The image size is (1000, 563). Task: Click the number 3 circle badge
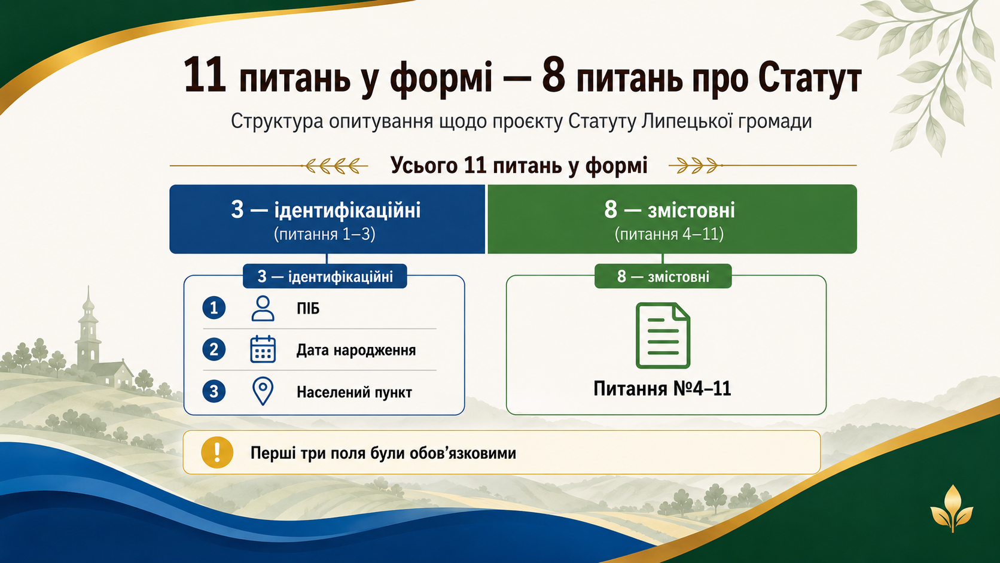(214, 391)
